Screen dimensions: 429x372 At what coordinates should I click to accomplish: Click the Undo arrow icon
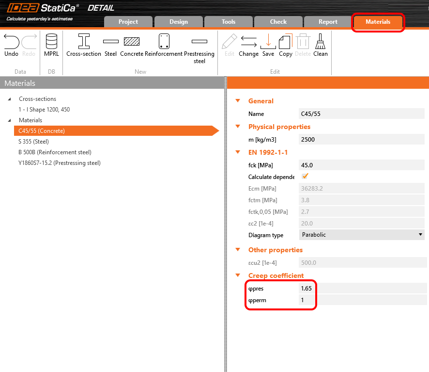click(11, 42)
